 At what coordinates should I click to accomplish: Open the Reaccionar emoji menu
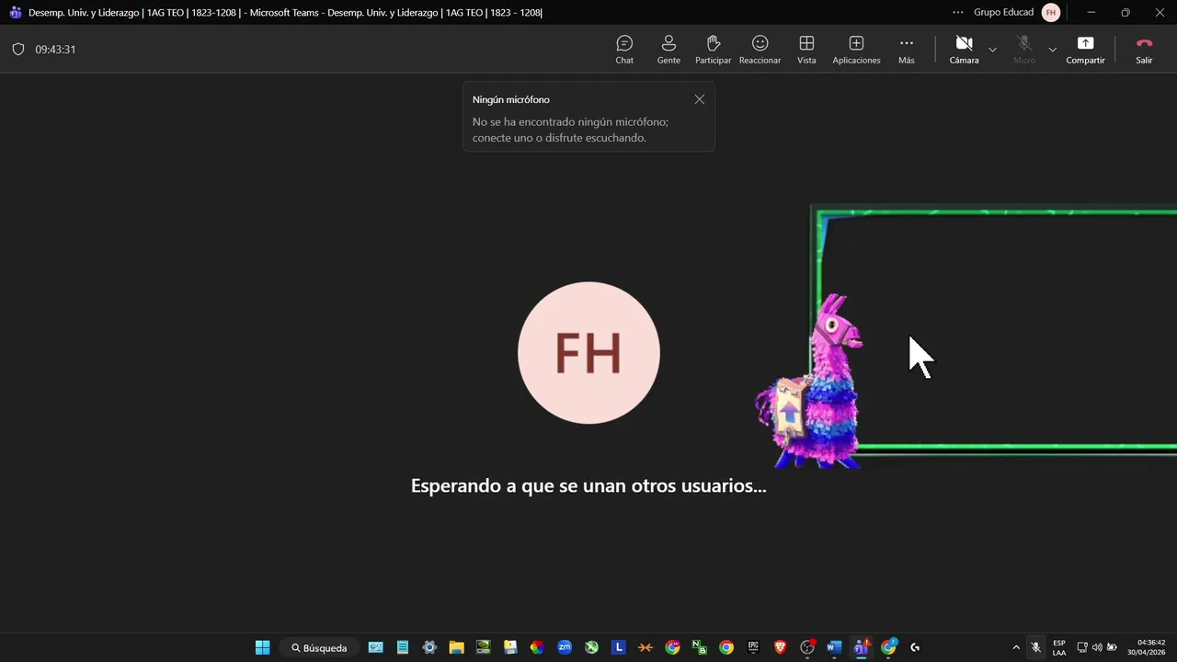[x=760, y=49]
